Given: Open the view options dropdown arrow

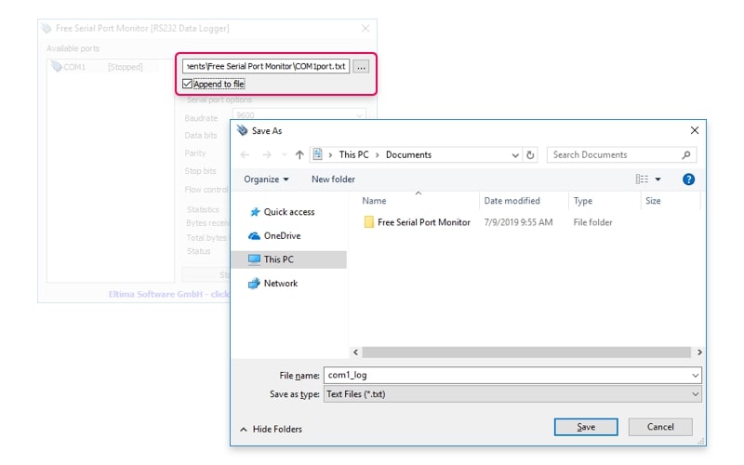Looking at the screenshot, I should [658, 179].
